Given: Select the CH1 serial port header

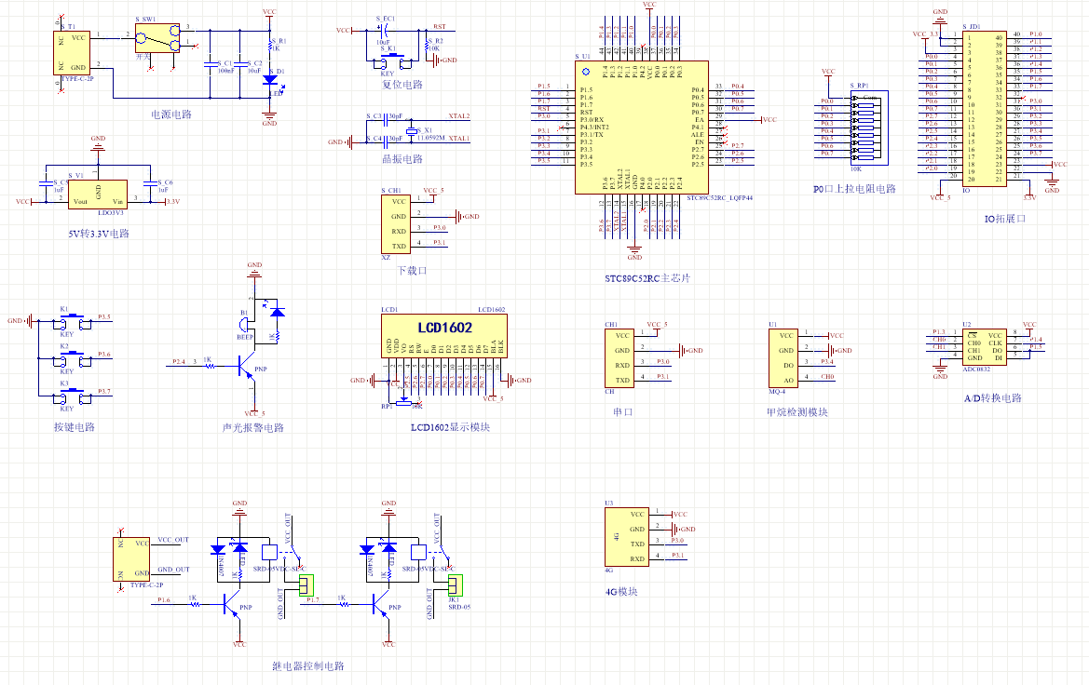Looking at the screenshot, I should (x=619, y=357).
